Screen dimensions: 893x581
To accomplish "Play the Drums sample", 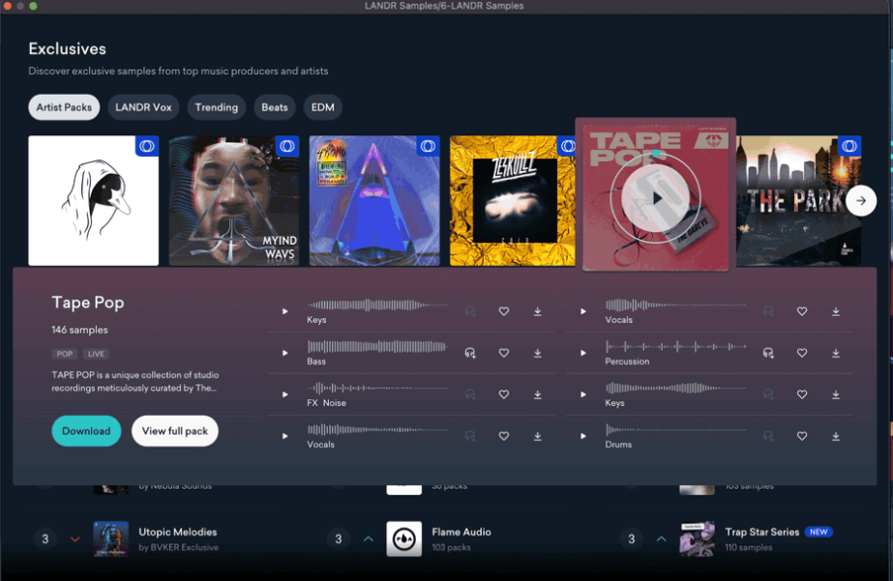I will (583, 436).
